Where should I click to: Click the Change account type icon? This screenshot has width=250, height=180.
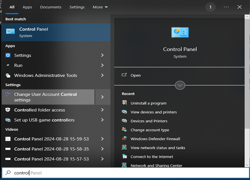tap(124, 129)
